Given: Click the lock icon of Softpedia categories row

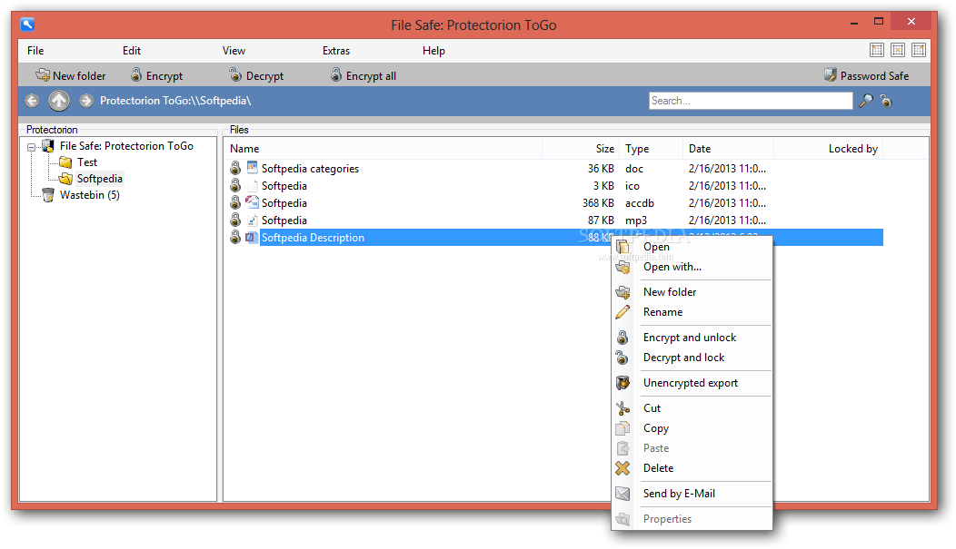Looking at the screenshot, I should pyautogui.click(x=235, y=168).
